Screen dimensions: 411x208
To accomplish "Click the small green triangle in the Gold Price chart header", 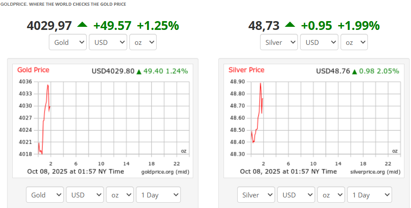I will click(139, 71).
